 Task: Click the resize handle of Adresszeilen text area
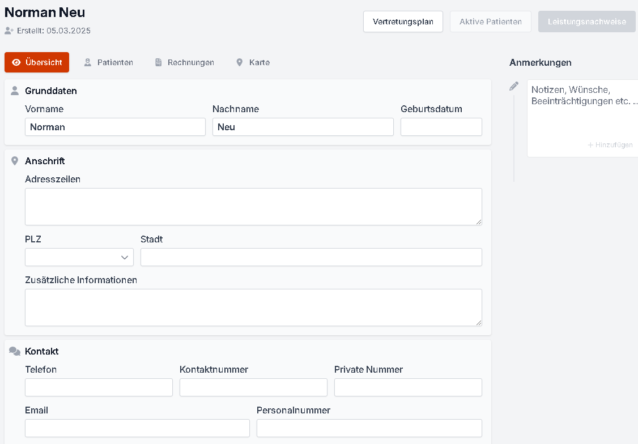[x=478, y=221]
